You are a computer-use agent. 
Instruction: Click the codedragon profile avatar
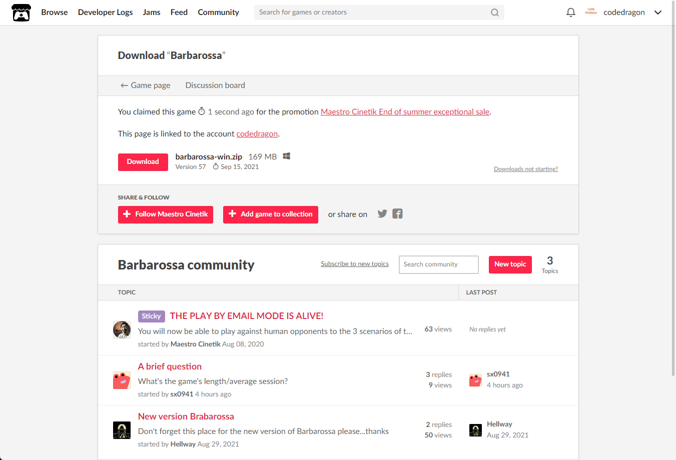click(591, 12)
